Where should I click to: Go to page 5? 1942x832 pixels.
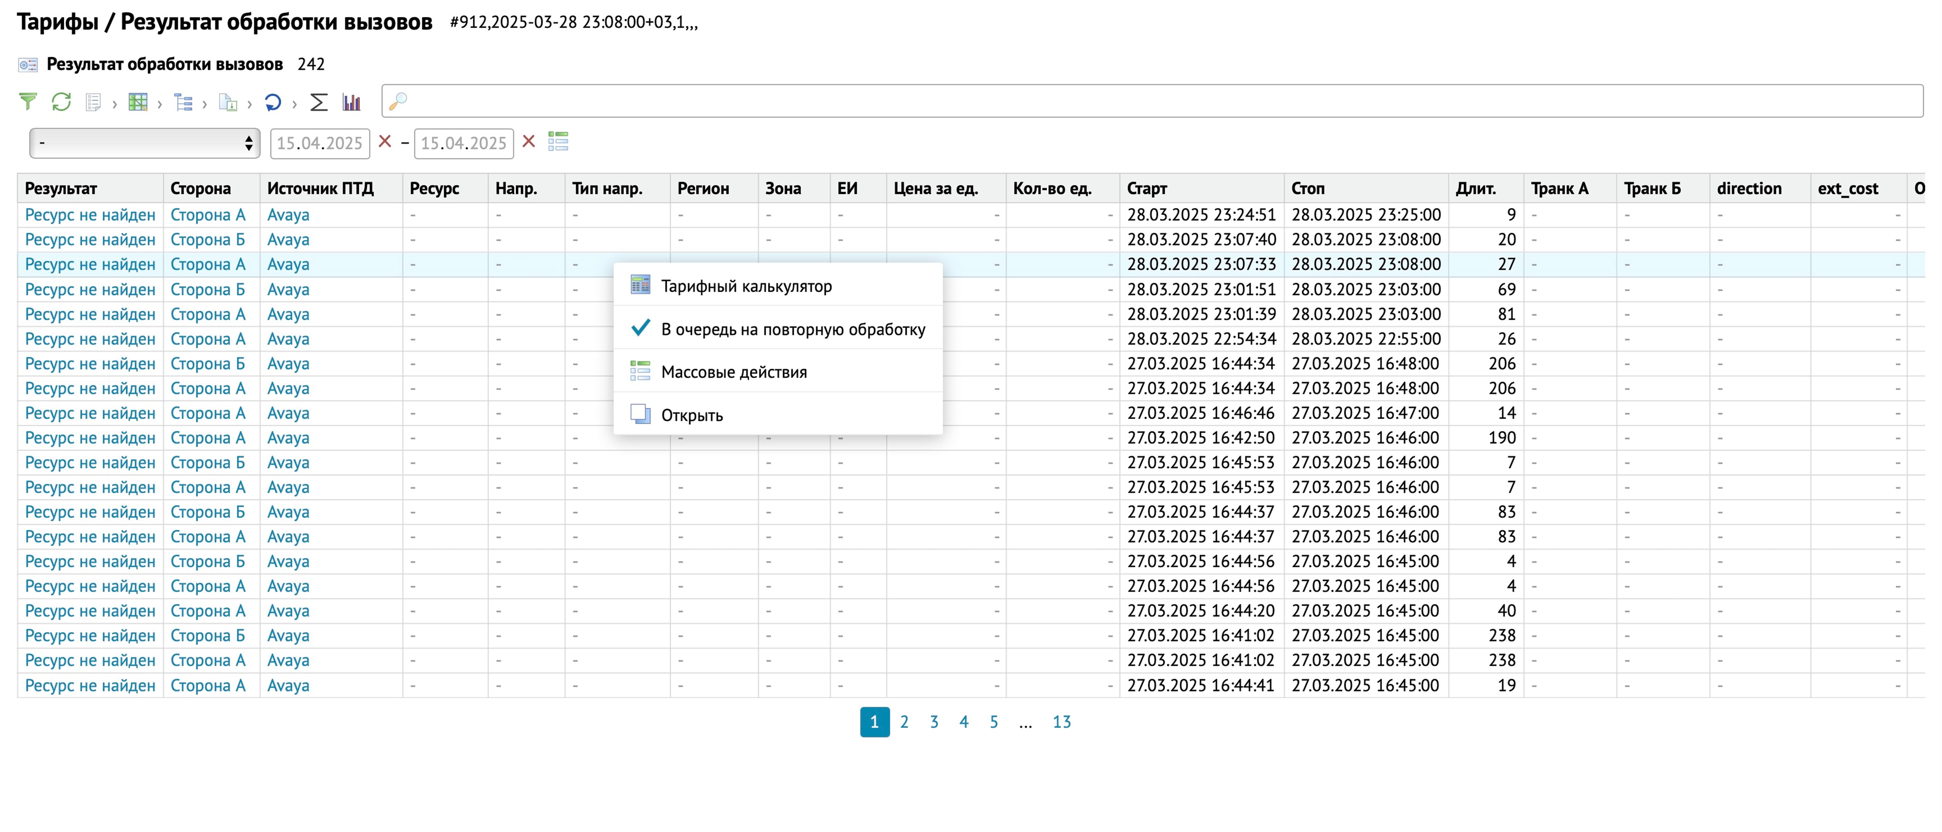pyautogui.click(x=993, y=721)
